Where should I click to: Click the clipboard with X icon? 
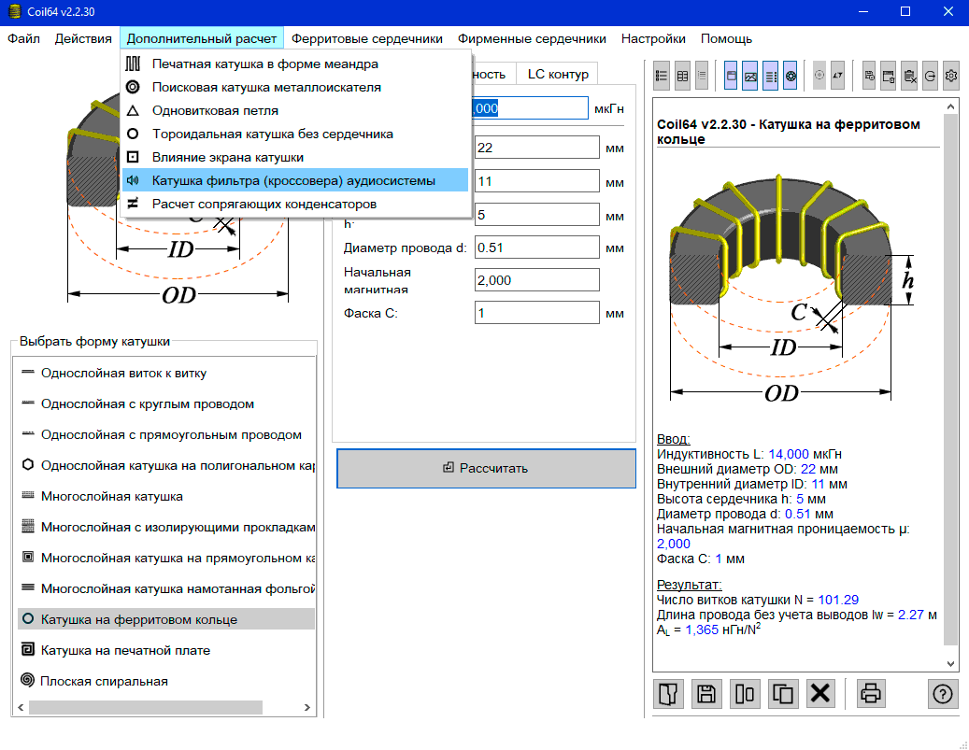pos(910,76)
